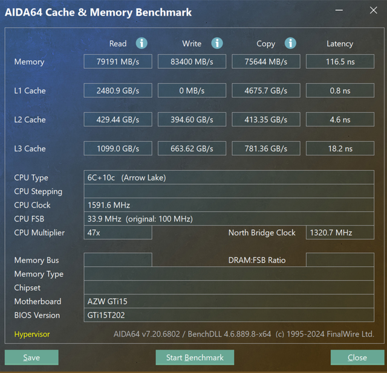This screenshot has width=387, height=373.
Task: Click the BIOS Version label
Action: click(x=37, y=315)
